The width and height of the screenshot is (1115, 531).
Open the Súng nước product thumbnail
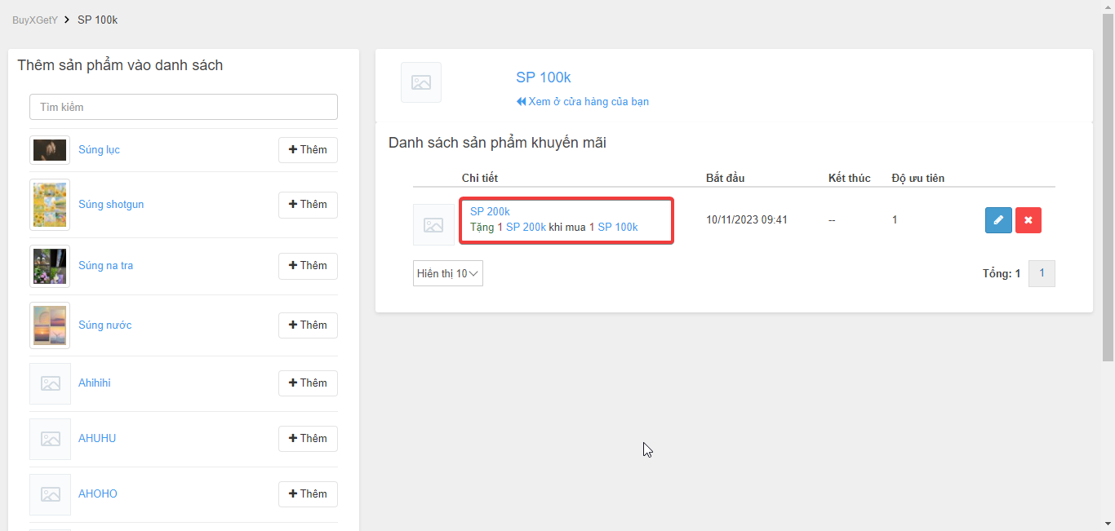(50, 325)
